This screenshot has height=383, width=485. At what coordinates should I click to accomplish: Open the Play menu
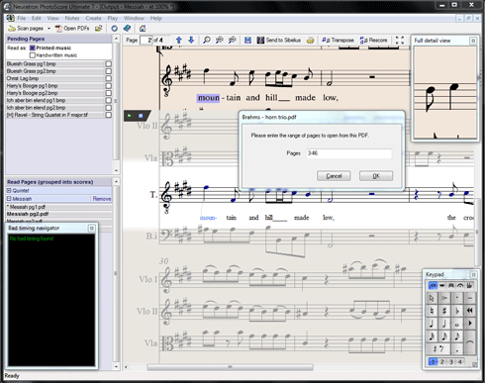click(113, 18)
